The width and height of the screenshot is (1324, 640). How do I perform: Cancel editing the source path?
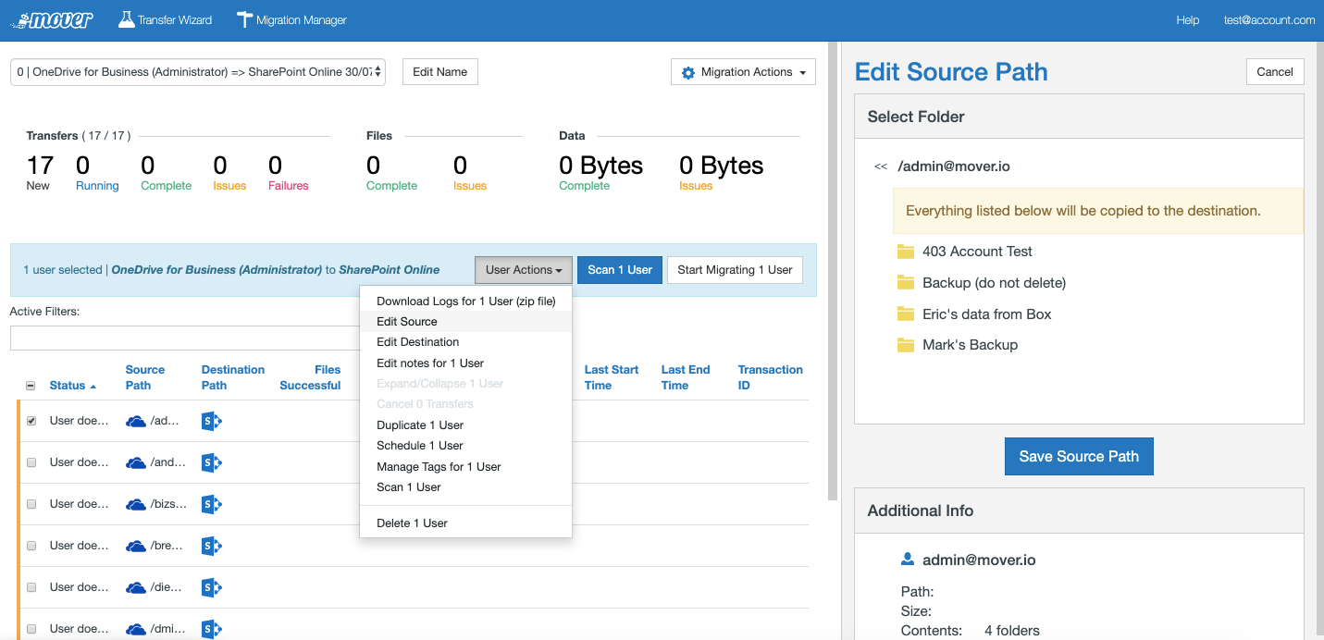click(x=1275, y=72)
